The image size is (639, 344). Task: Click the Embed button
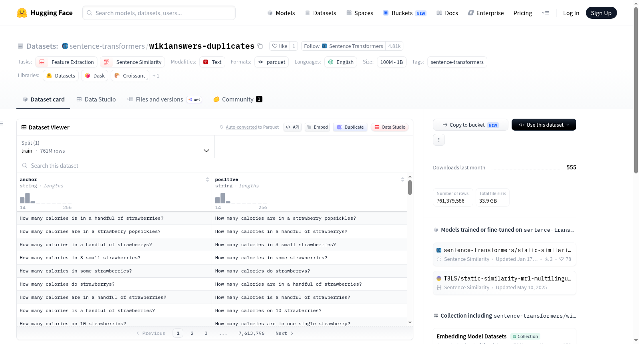[317, 127]
